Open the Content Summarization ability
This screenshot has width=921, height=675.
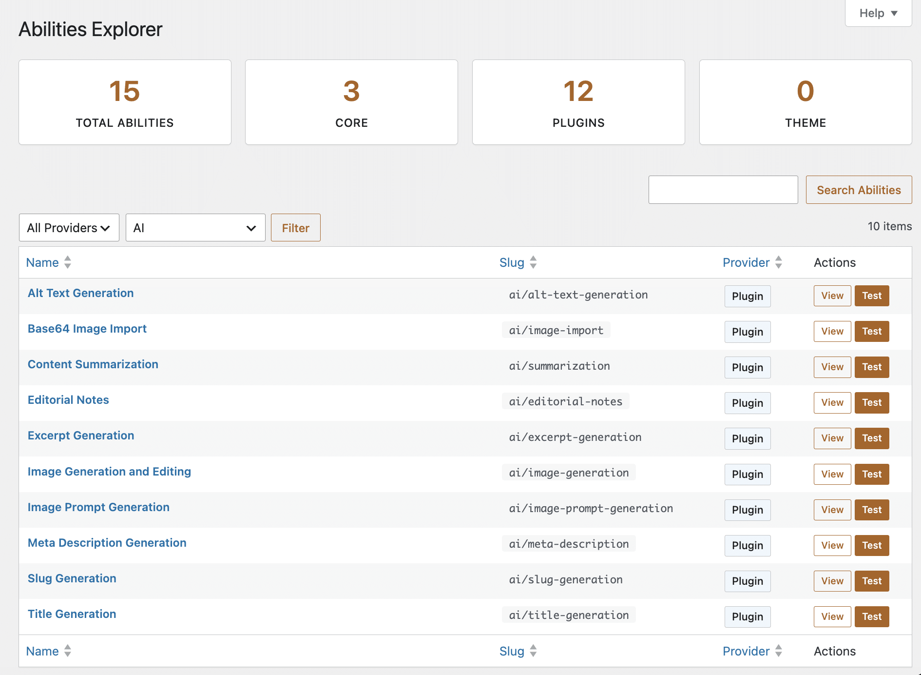click(93, 364)
